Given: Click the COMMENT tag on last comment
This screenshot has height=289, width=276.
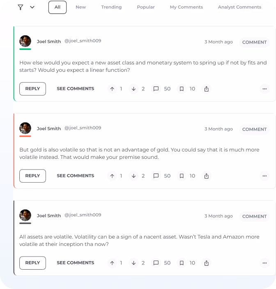Looking at the screenshot, I should tap(254, 216).
